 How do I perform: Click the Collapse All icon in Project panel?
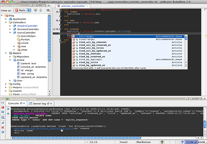[41, 10]
